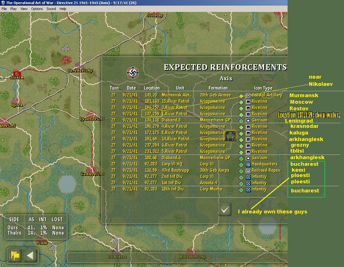The width and height of the screenshot is (344, 267).
Task: Click the Byten town label on map
Action: tap(17, 105)
